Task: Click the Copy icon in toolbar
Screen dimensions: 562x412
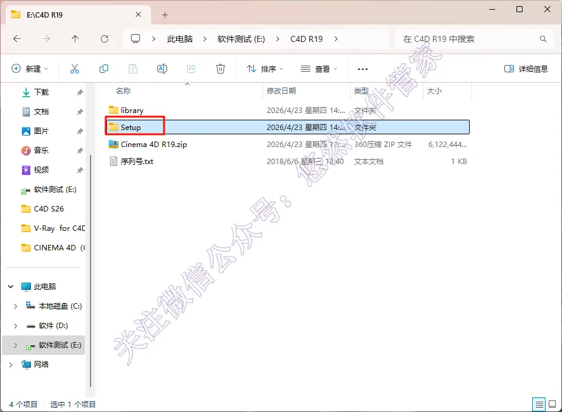Action: click(x=103, y=69)
